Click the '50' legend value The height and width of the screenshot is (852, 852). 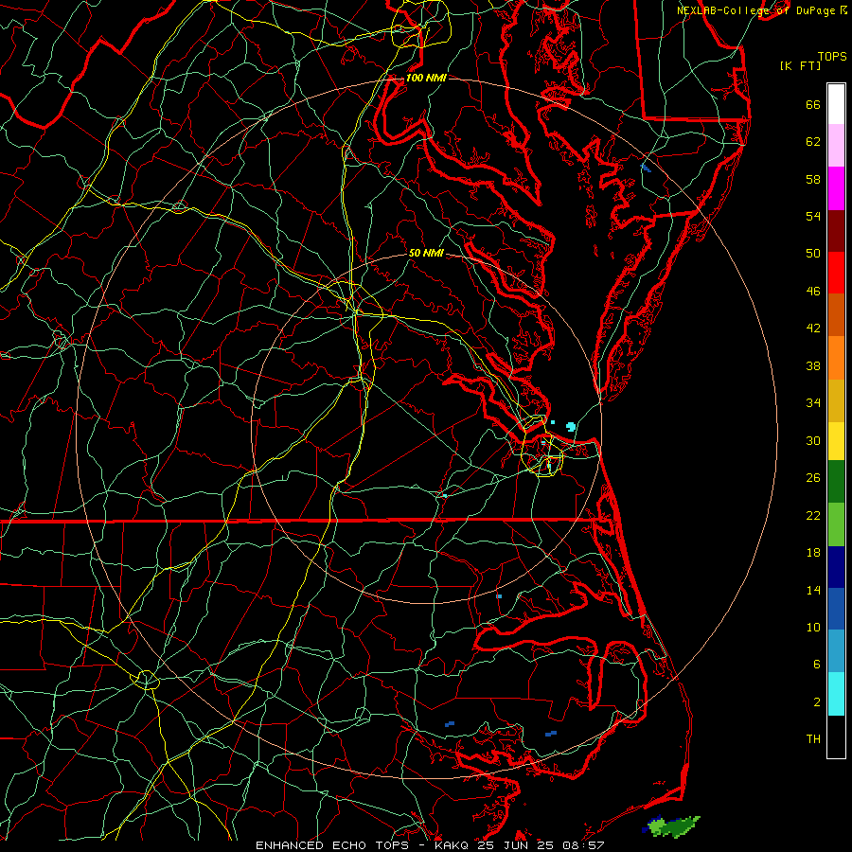(813, 253)
